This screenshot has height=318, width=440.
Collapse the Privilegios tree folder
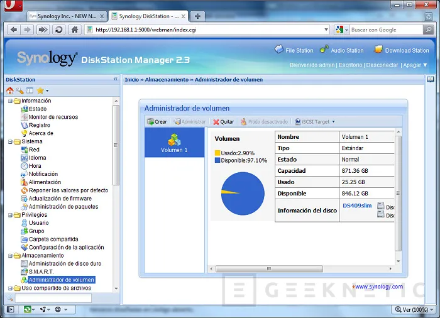pyautogui.click(x=10, y=215)
